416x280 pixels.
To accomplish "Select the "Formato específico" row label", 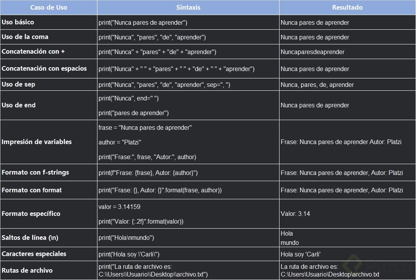I will pyautogui.click(x=31, y=214).
